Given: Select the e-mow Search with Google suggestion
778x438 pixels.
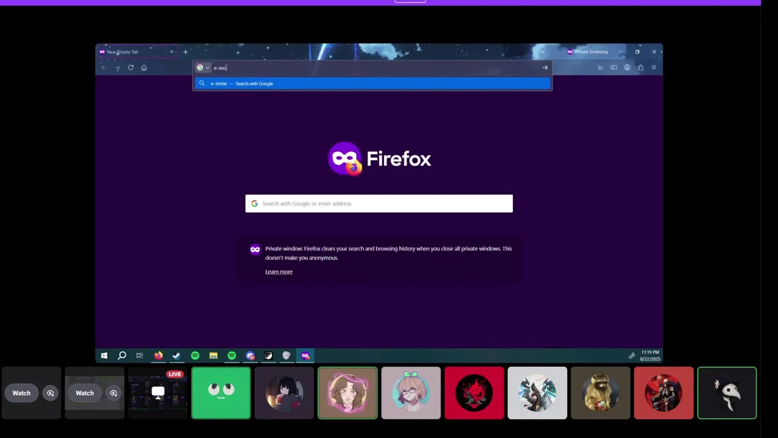Looking at the screenshot, I should point(373,83).
